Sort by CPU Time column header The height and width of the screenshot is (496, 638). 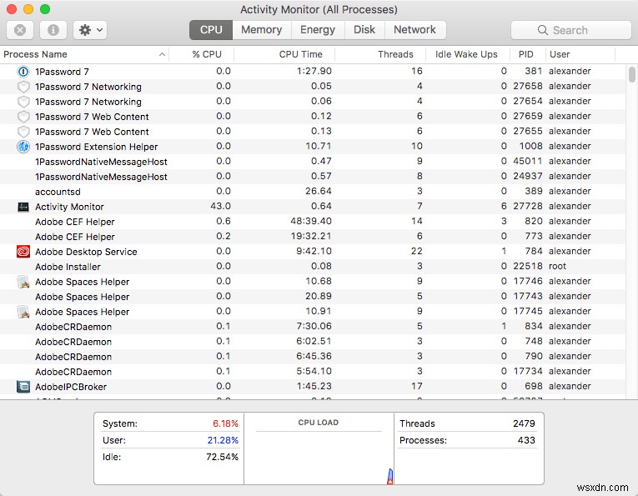click(x=284, y=54)
